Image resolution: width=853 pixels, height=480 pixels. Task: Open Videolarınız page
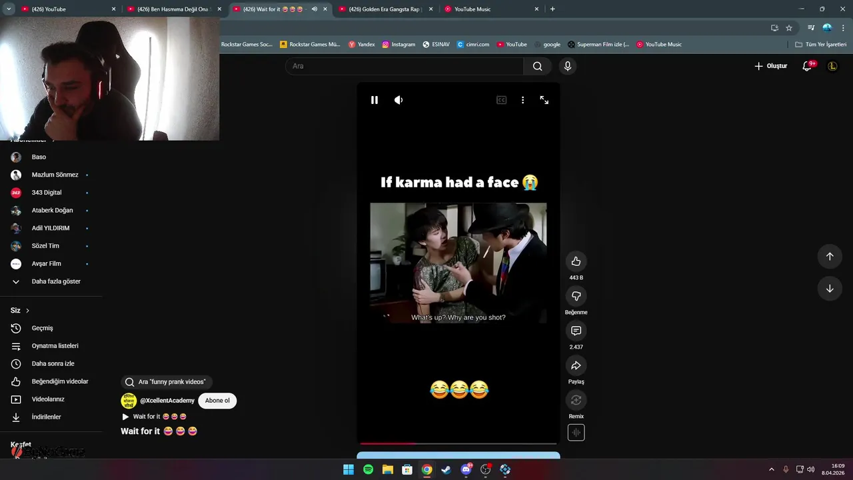pyautogui.click(x=48, y=399)
